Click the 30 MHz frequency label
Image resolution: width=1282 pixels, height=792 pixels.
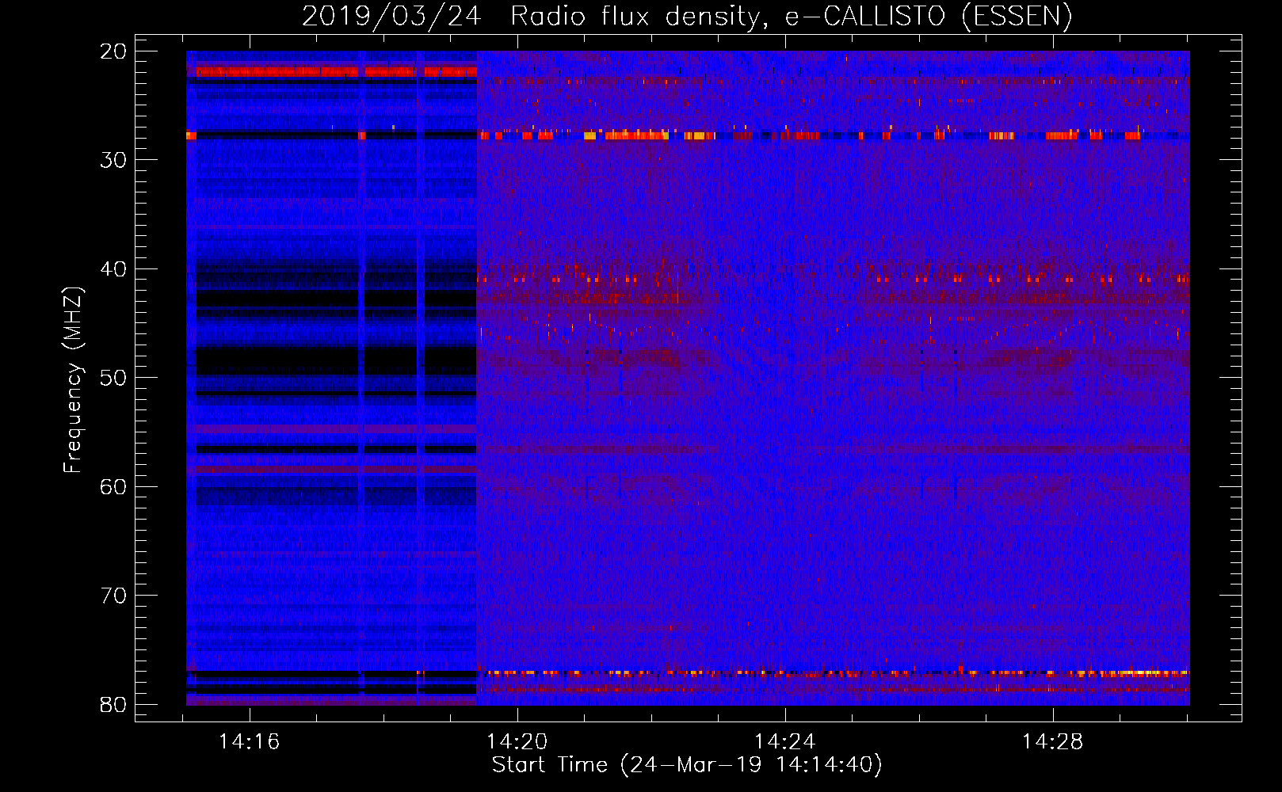click(114, 160)
